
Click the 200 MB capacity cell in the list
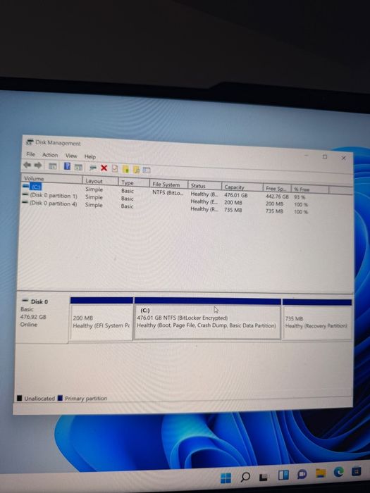(x=233, y=203)
